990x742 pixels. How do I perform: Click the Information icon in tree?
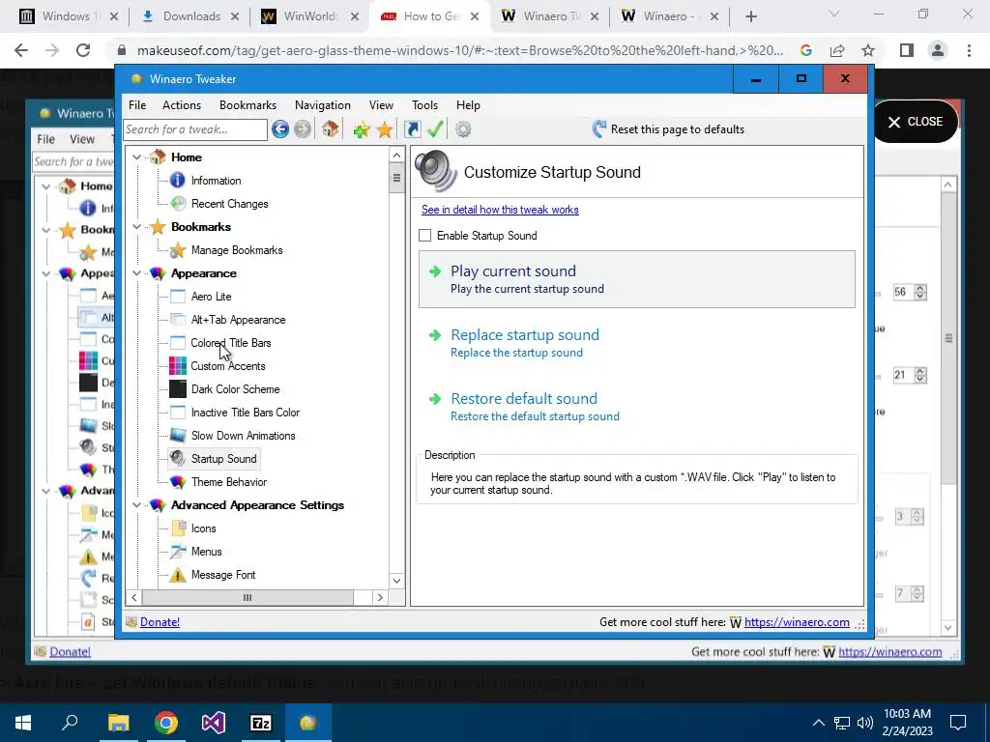click(x=178, y=181)
